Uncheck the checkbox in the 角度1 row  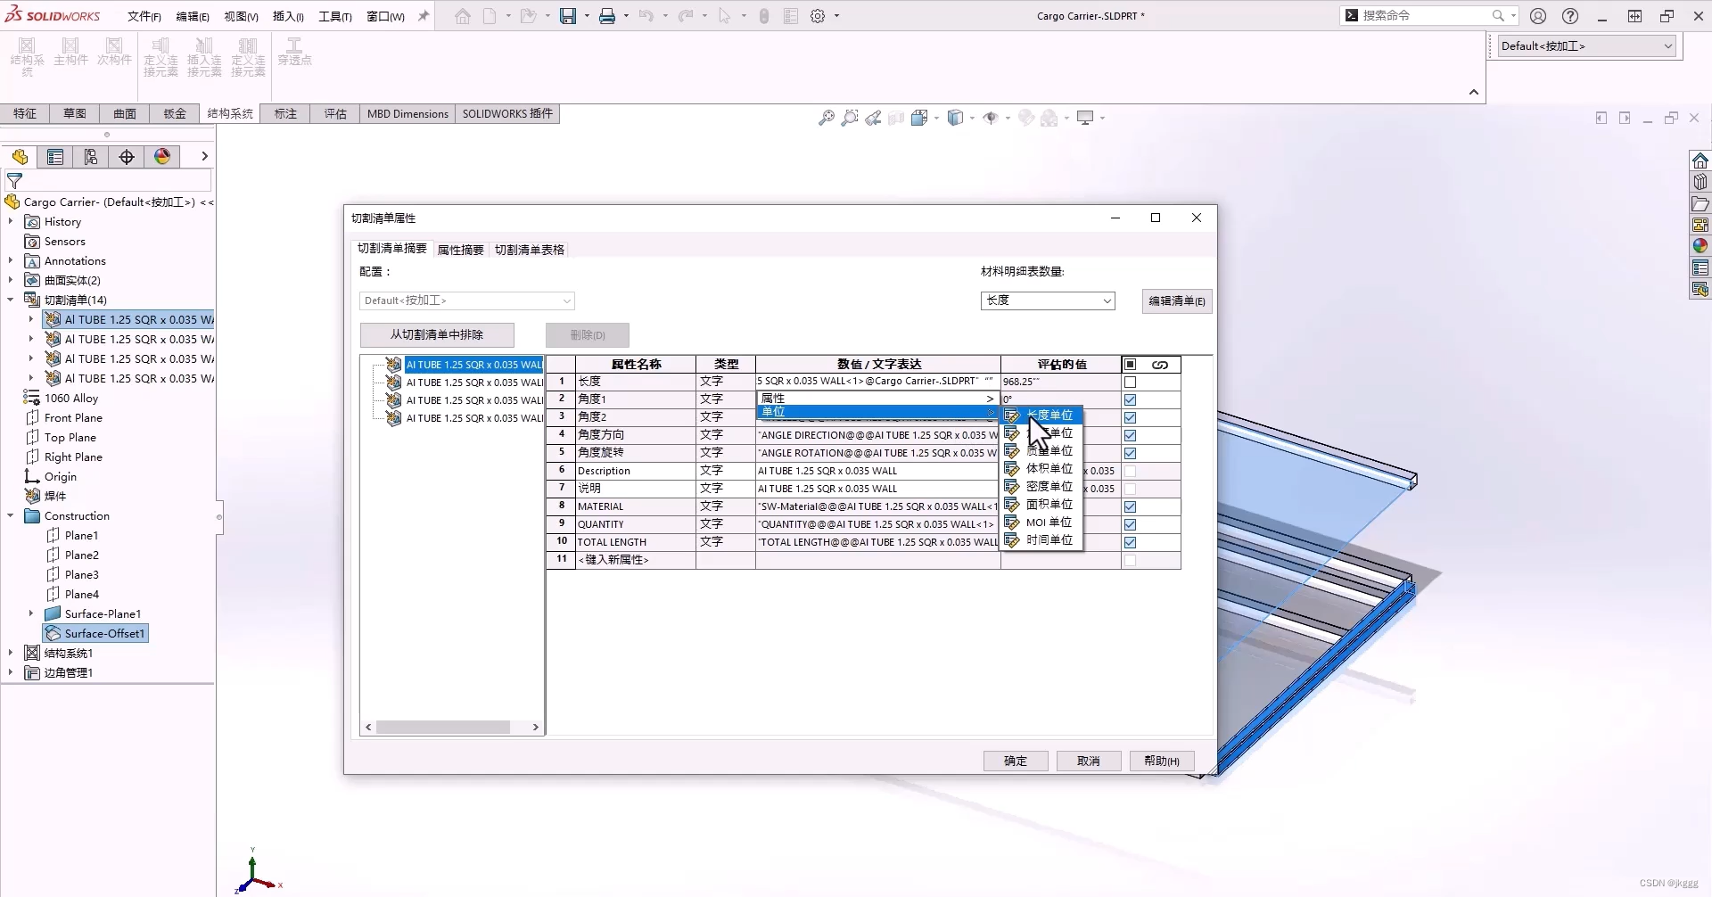pyautogui.click(x=1130, y=399)
